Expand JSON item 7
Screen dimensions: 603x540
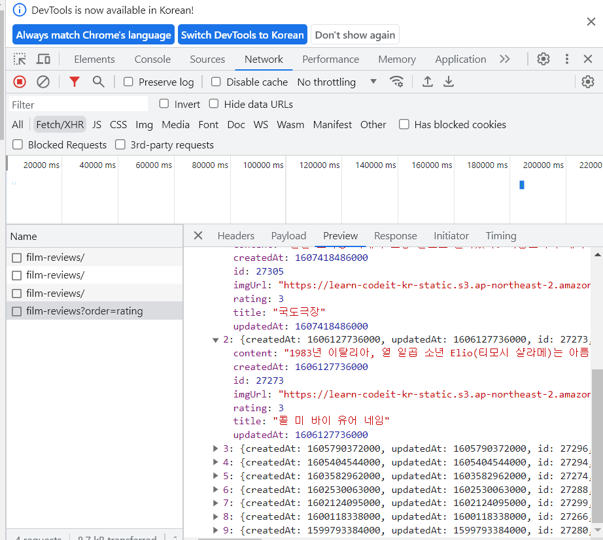click(x=216, y=503)
